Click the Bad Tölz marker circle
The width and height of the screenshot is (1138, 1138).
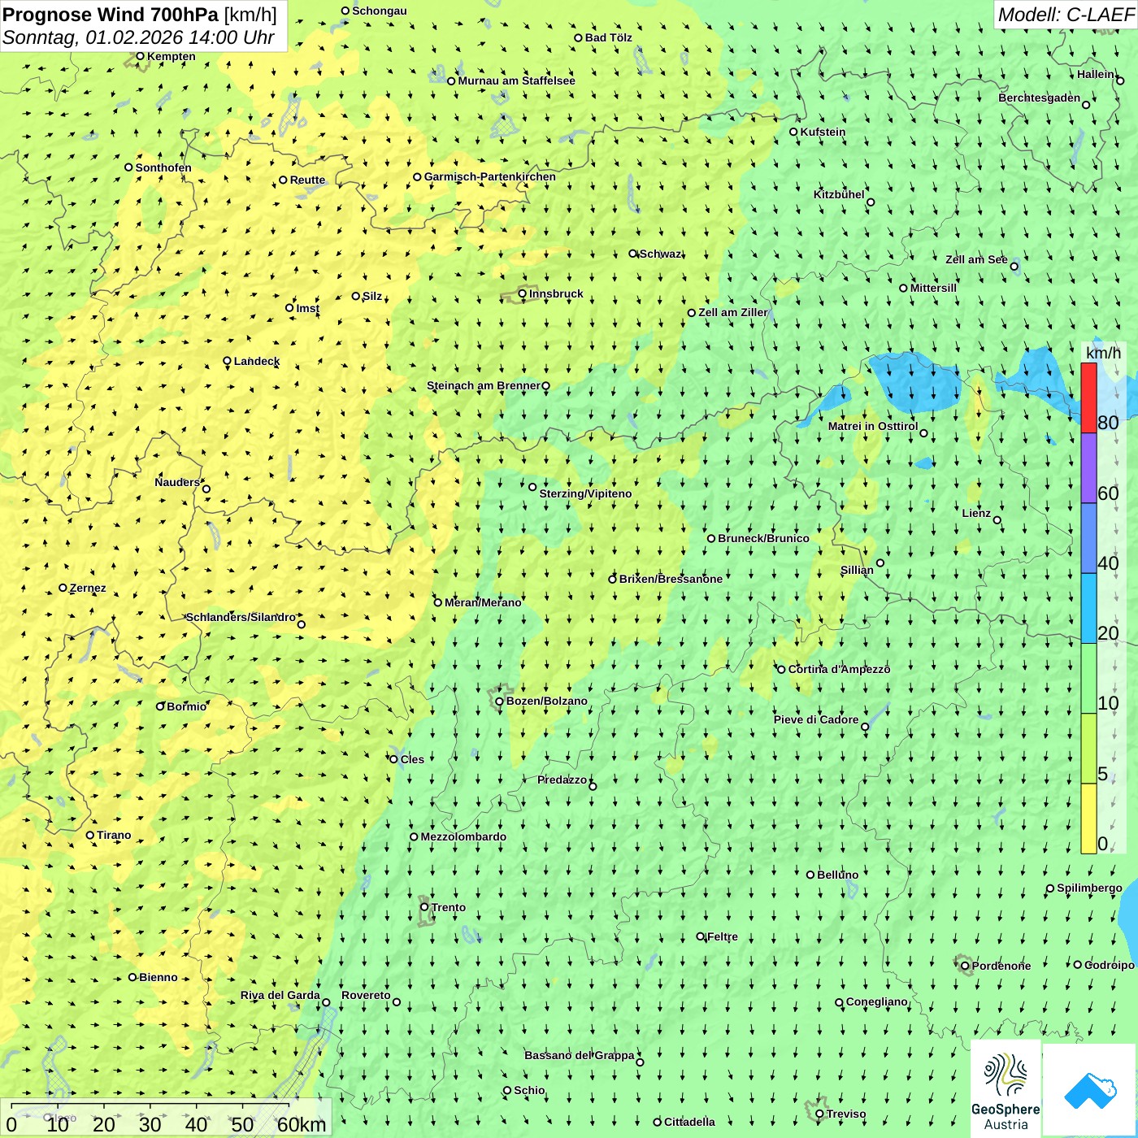(x=579, y=37)
